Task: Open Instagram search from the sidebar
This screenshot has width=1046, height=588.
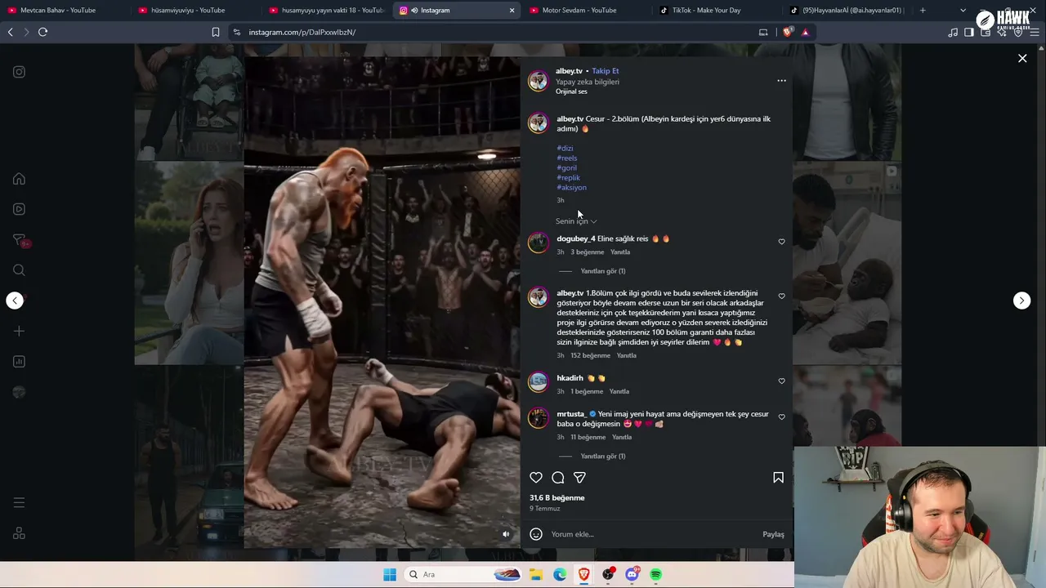Action: 19,270
